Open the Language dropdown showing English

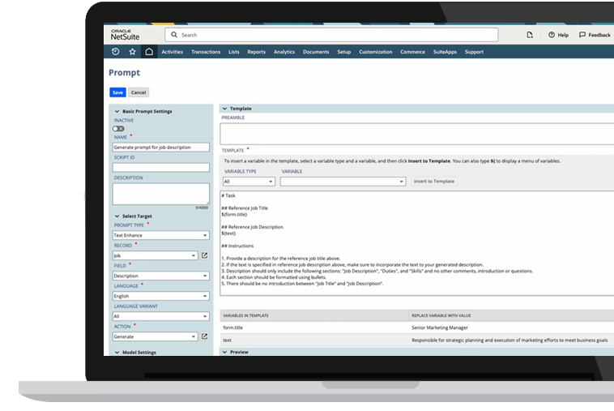click(161, 296)
